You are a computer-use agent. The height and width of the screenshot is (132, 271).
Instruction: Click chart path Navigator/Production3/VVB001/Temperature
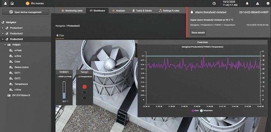coord(202,47)
